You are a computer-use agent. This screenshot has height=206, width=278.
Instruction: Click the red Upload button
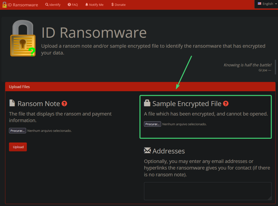pos(18,147)
